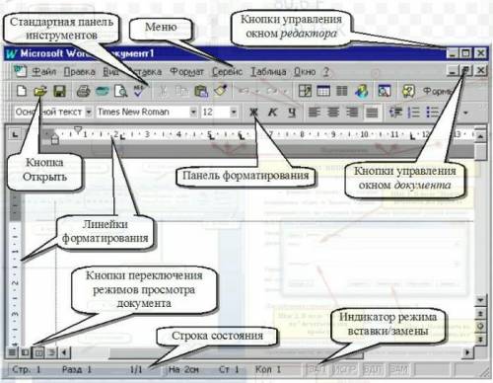Open Tables and Borders toolbar icon
Viewport: 493px width, 383px height.
point(305,91)
